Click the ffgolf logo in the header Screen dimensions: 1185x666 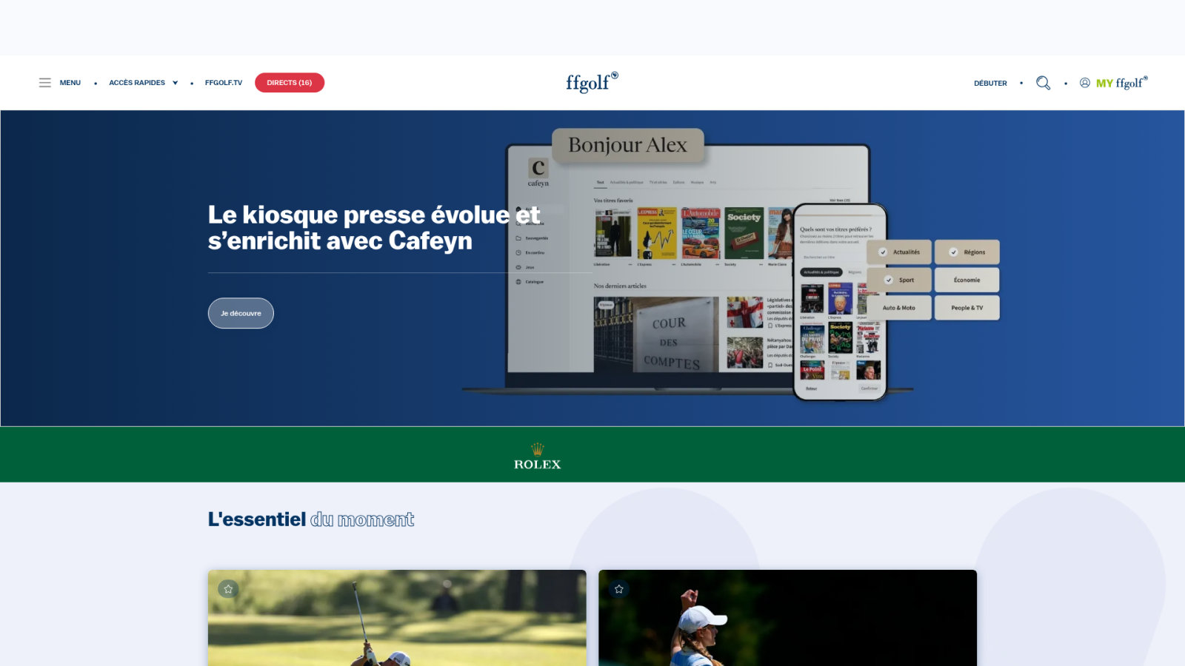(x=592, y=82)
